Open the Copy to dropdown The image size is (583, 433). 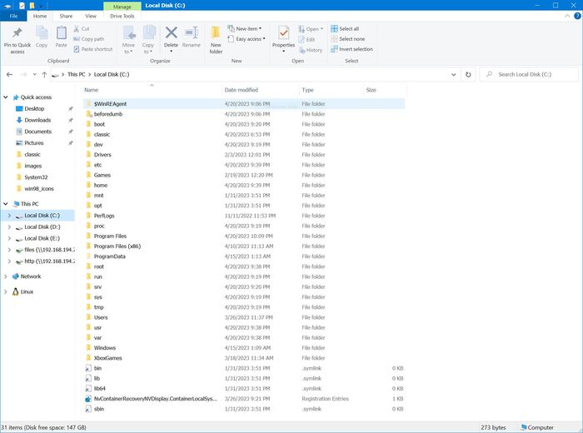tap(147, 52)
